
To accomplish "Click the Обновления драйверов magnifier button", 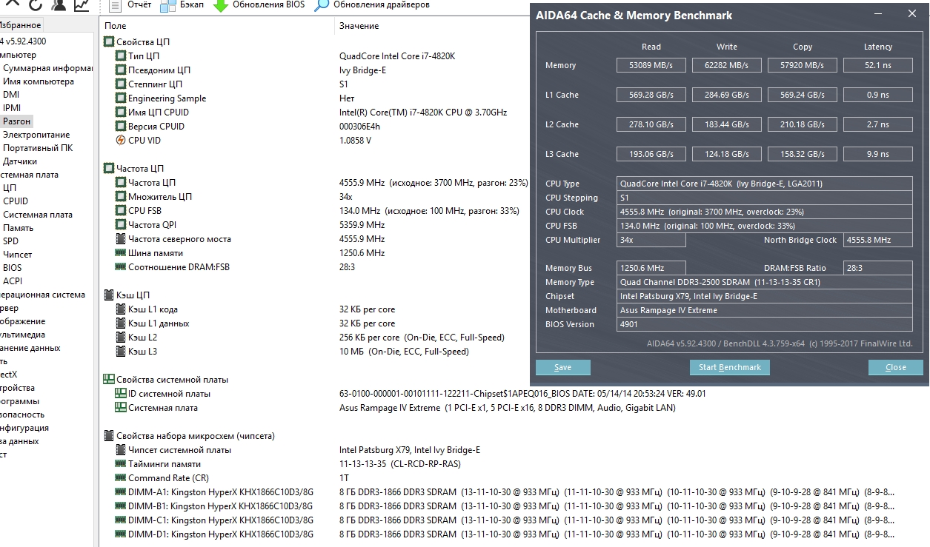I will (x=372, y=5).
